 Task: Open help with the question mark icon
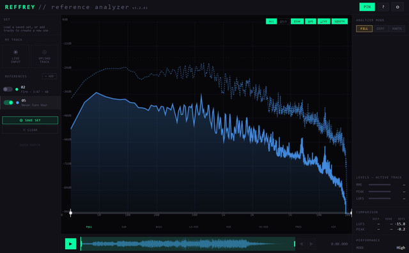383,7
